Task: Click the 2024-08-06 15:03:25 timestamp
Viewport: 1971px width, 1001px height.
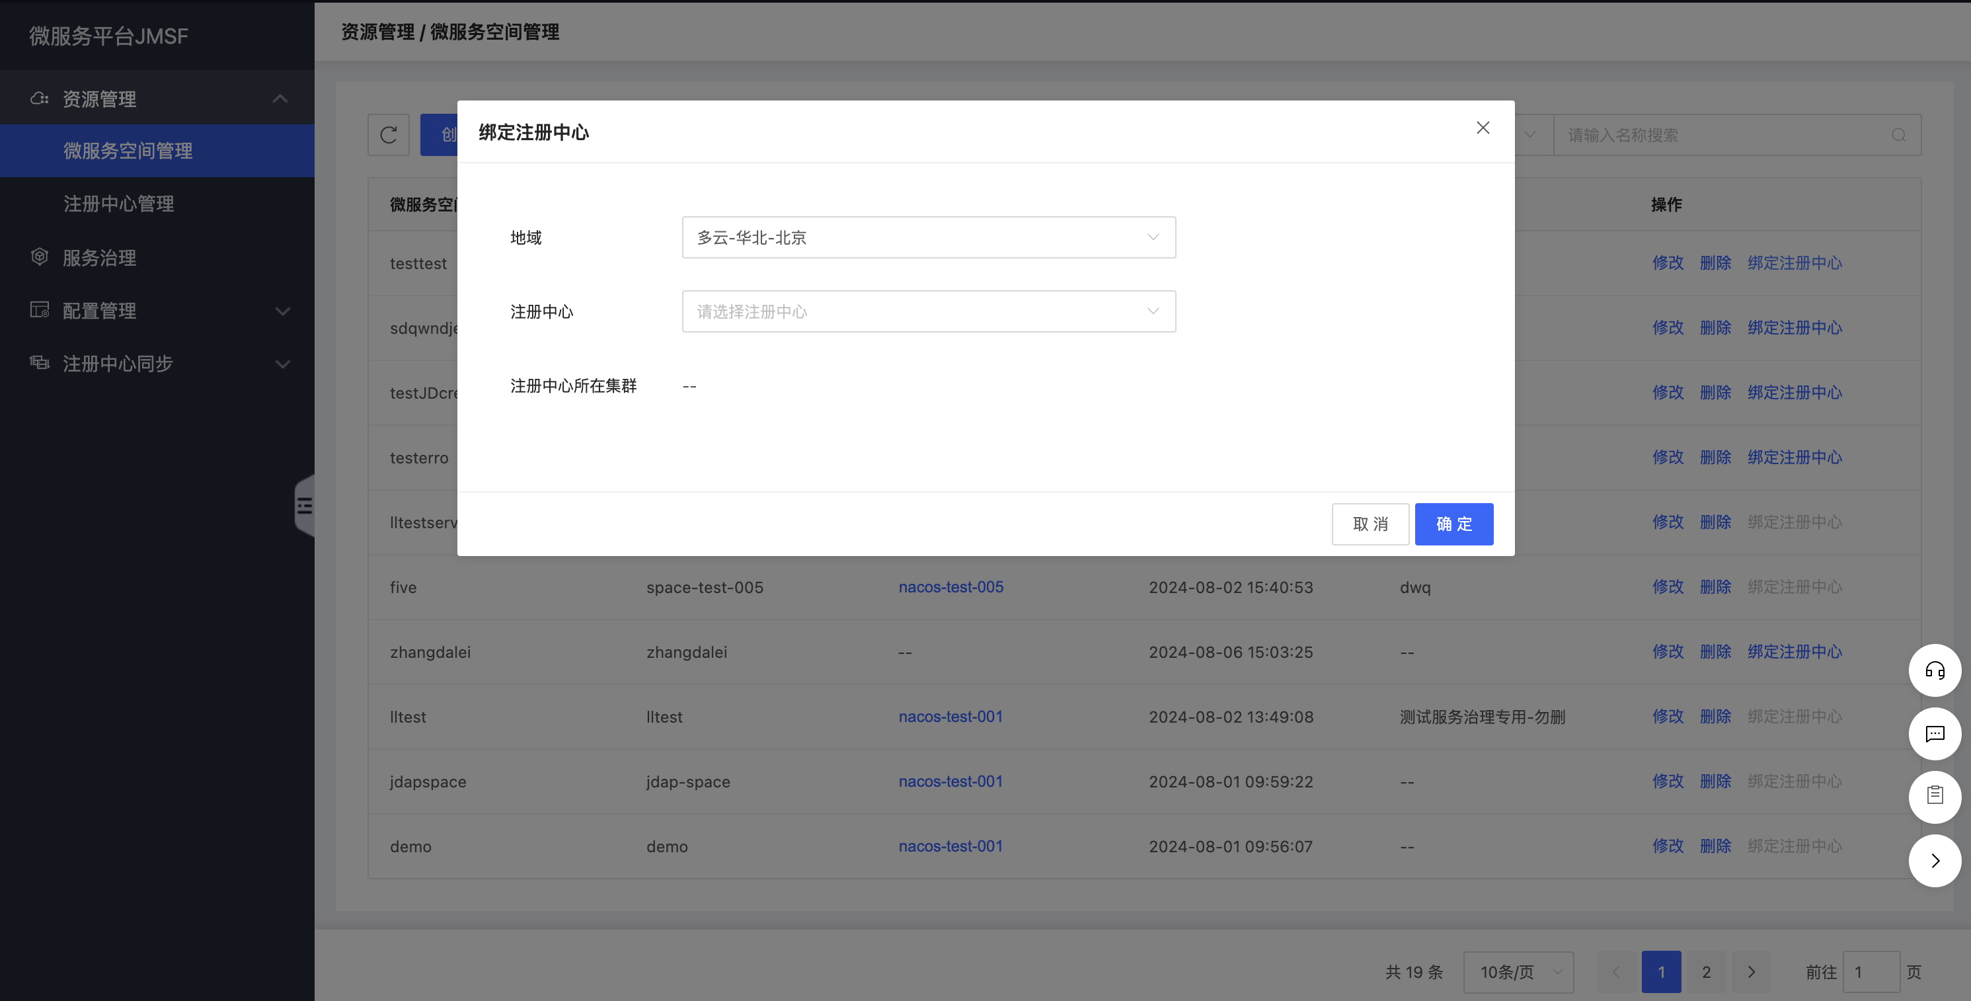Action: click(x=1230, y=652)
